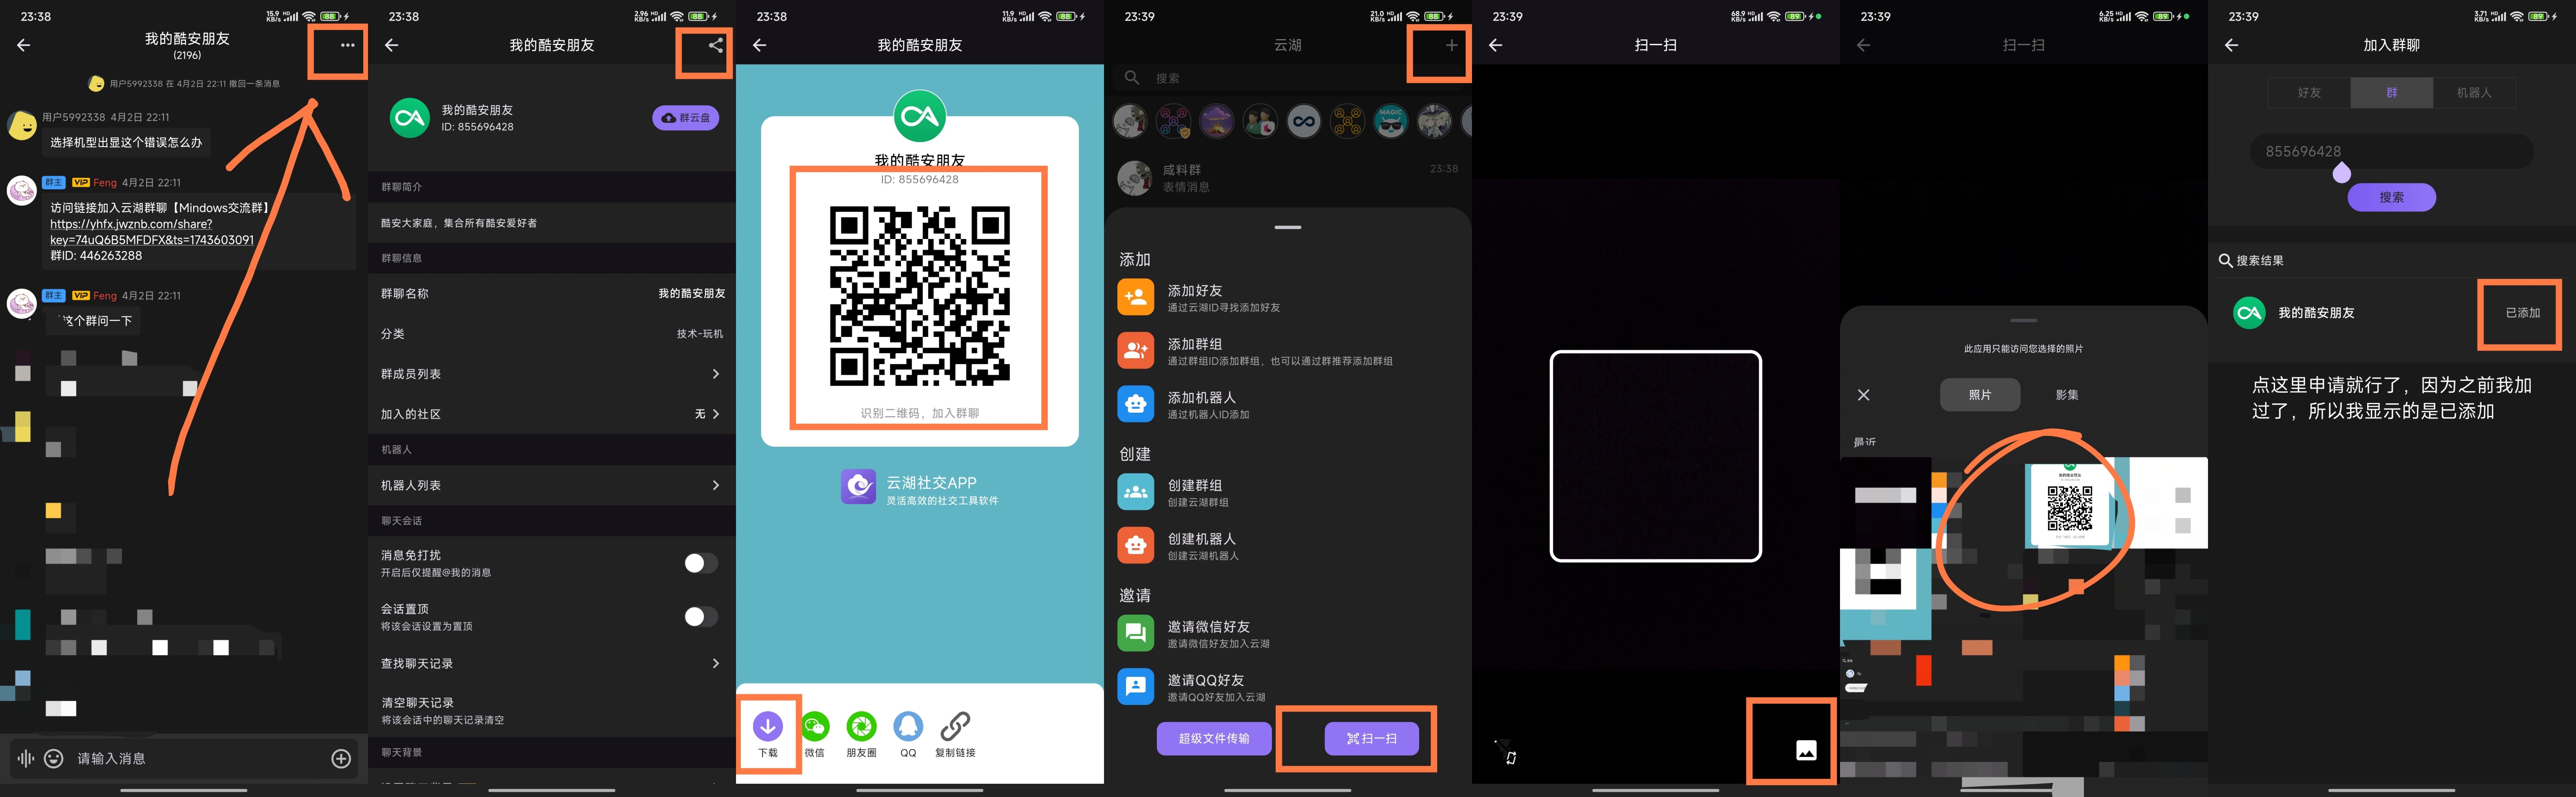Select the 照片 tab in photo picker
This screenshot has width=2576, height=797.
pos(1979,395)
